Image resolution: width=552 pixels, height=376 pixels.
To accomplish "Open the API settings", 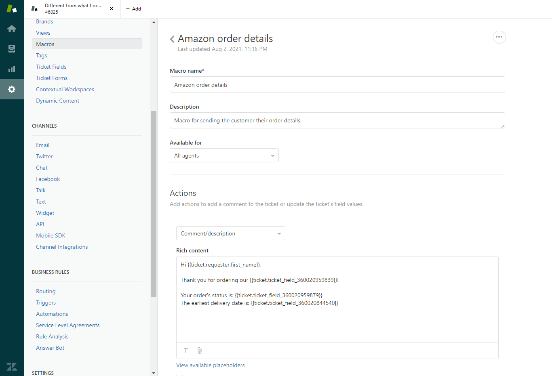I will tap(40, 224).
